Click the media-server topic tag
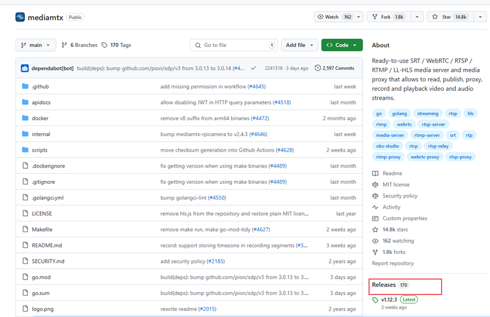The width and height of the screenshot is (490, 317). pos(390,135)
